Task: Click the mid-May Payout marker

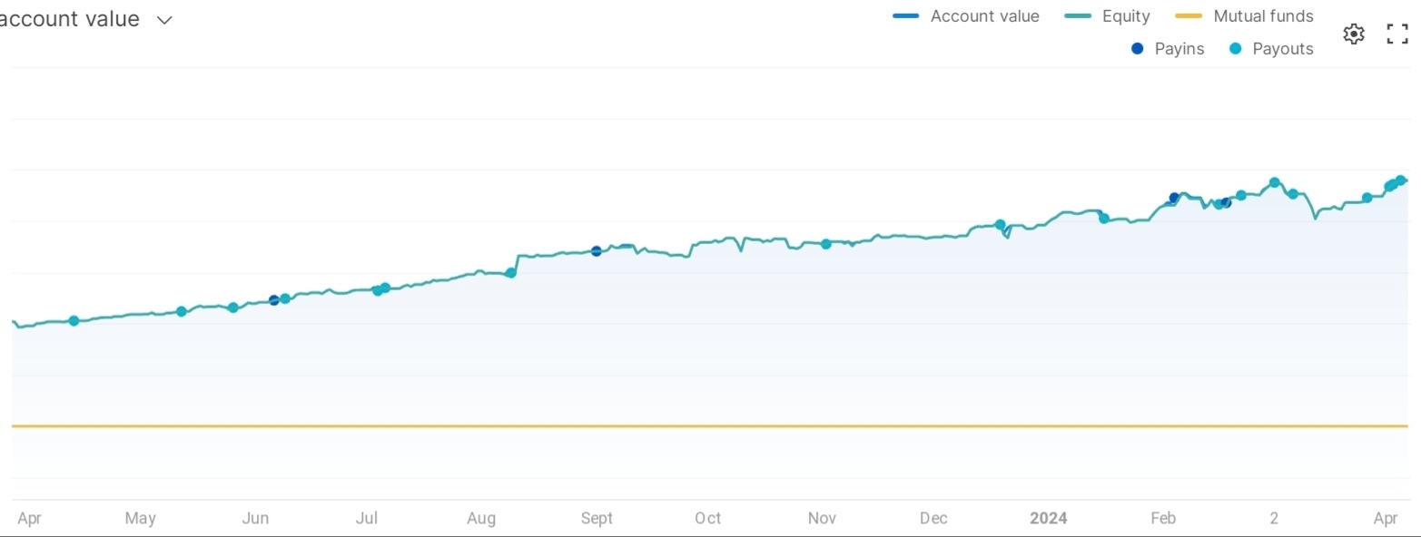Action: pyautogui.click(x=181, y=312)
